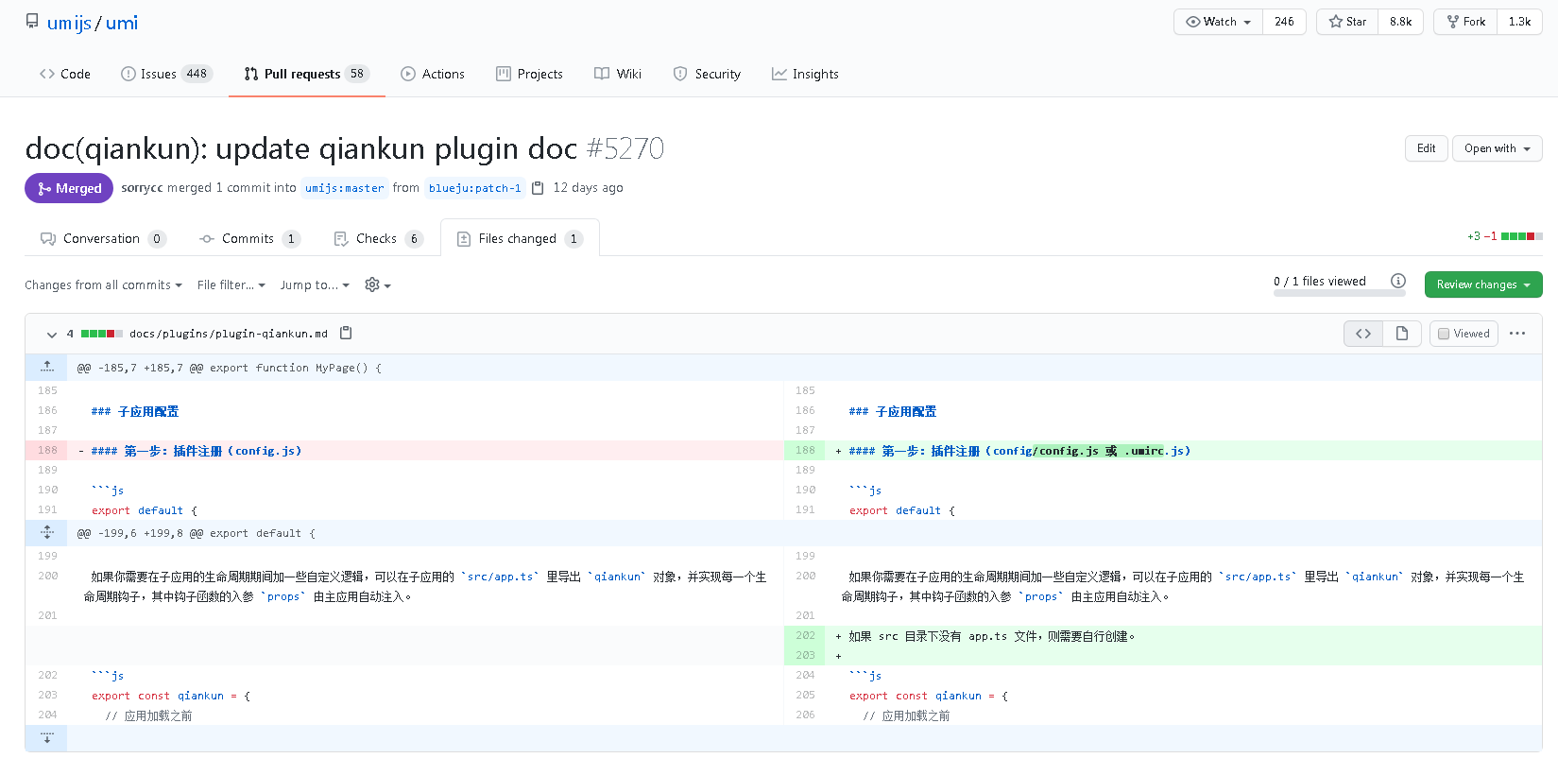The image size is (1558, 758).
Task: Open umijs organization link
Action: click(x=69, y=23)
